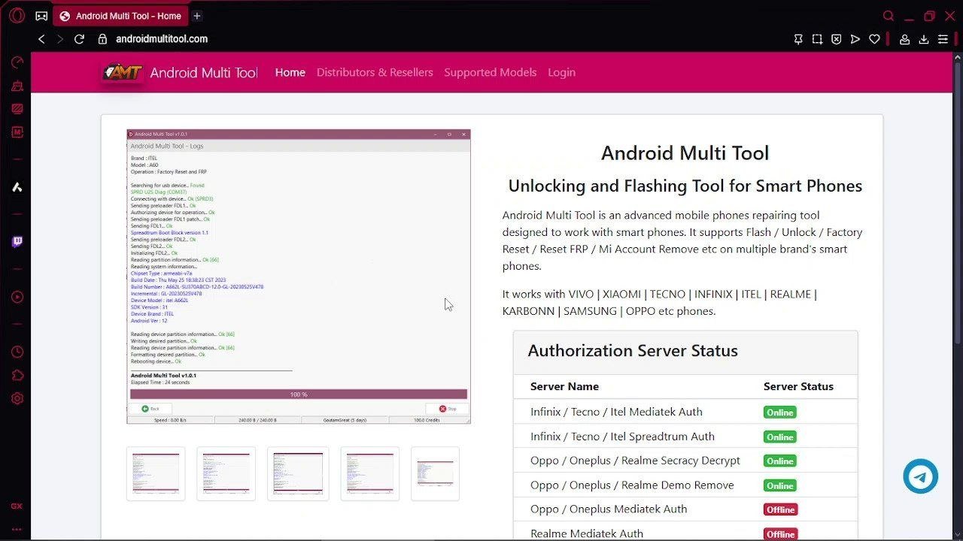Open the sidebar History clock icon
The image size is (963, 541).
(17, 352)
